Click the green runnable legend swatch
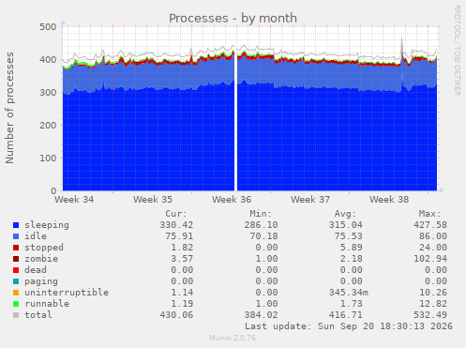Image resolution: width=466 pixels, height=348 pixels. [16, 304]
